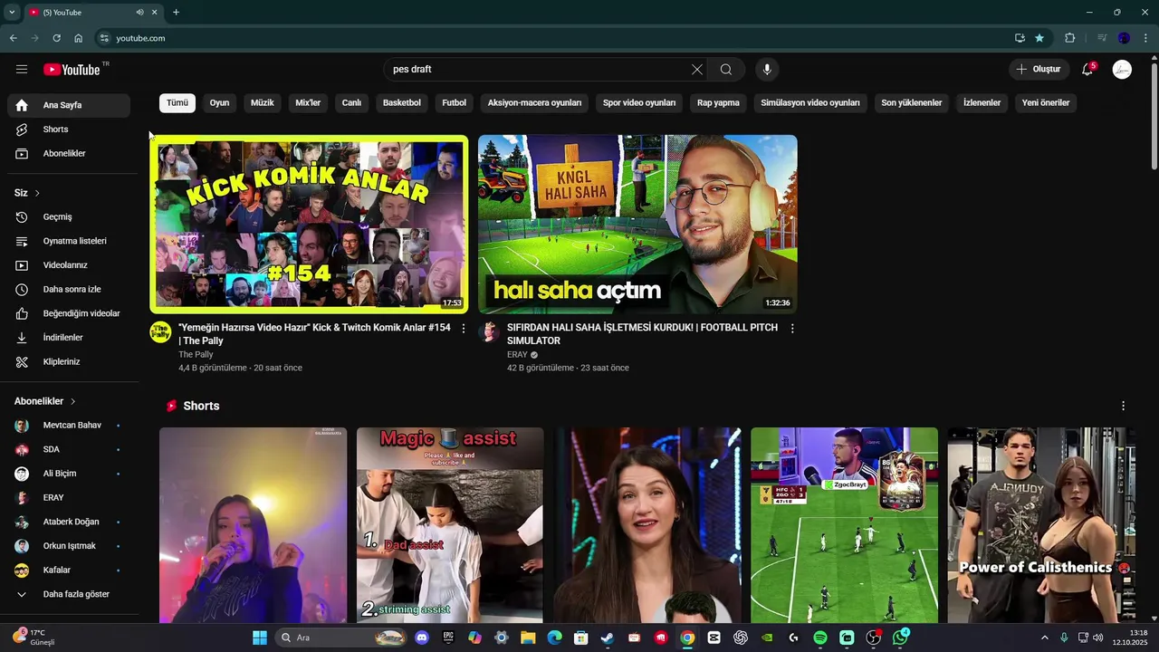Click the magnifier search button

pyautogui.click(x=726, y=70)
